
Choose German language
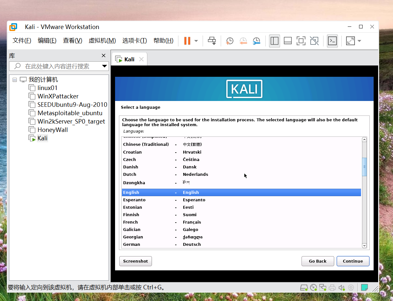pyautogui.click(x=241, y=244)
